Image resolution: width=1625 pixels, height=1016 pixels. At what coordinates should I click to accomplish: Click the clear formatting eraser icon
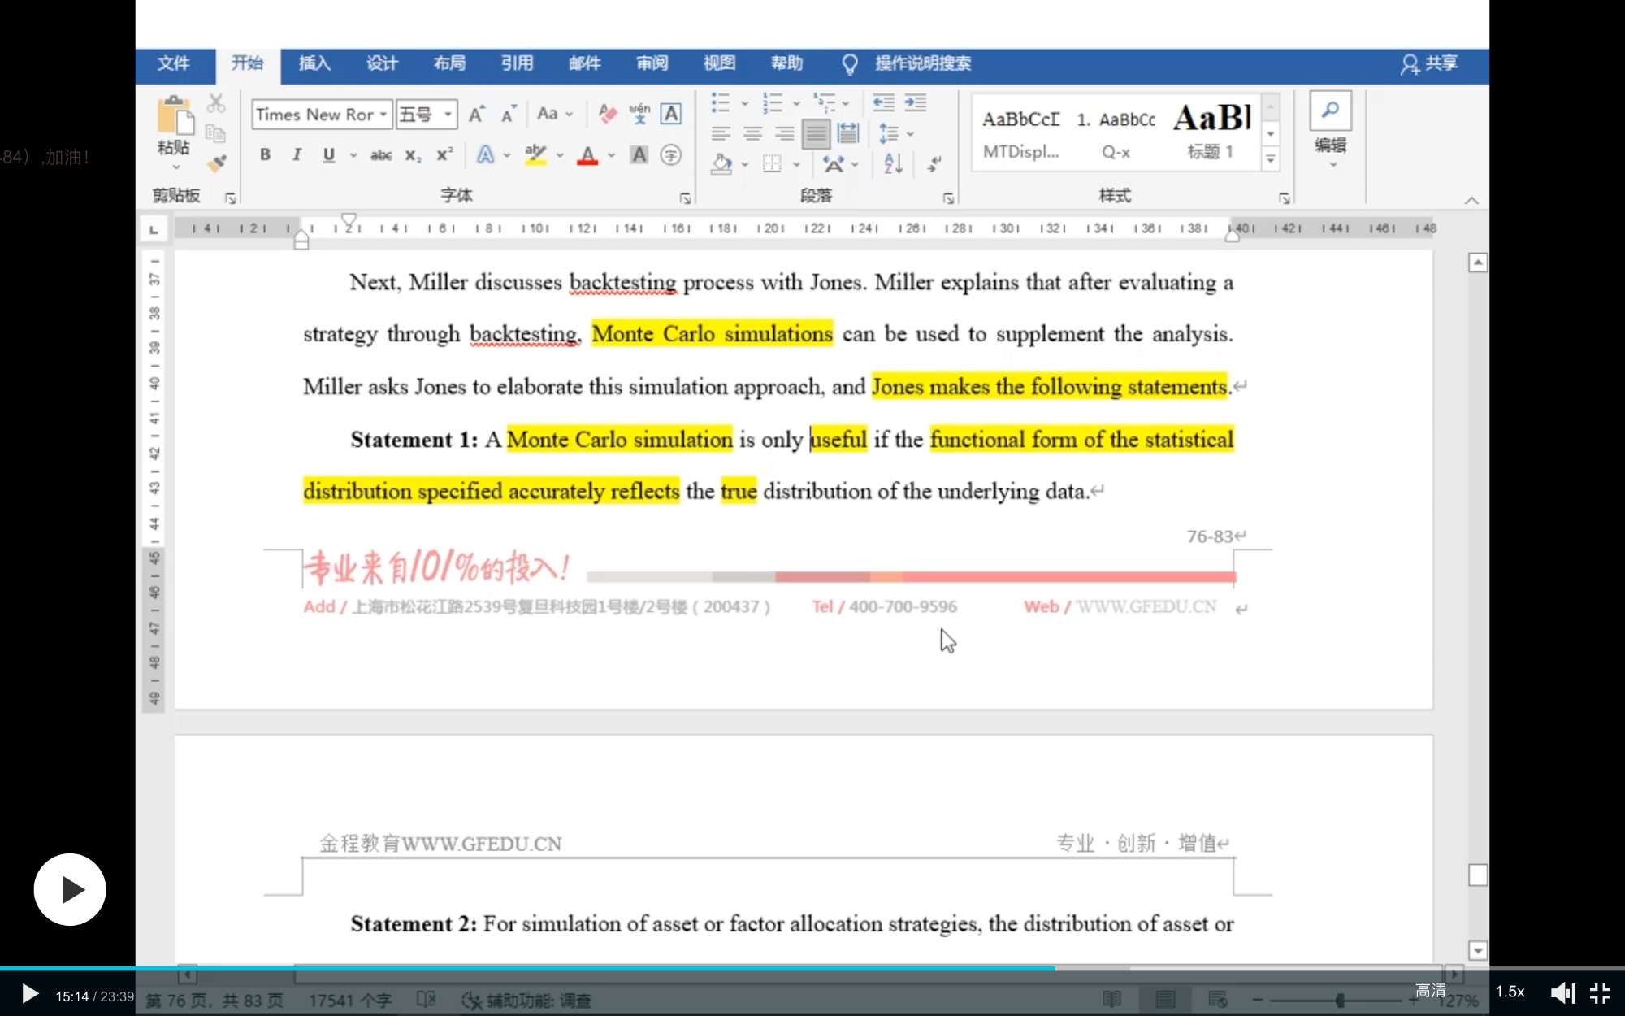[607, 114]
